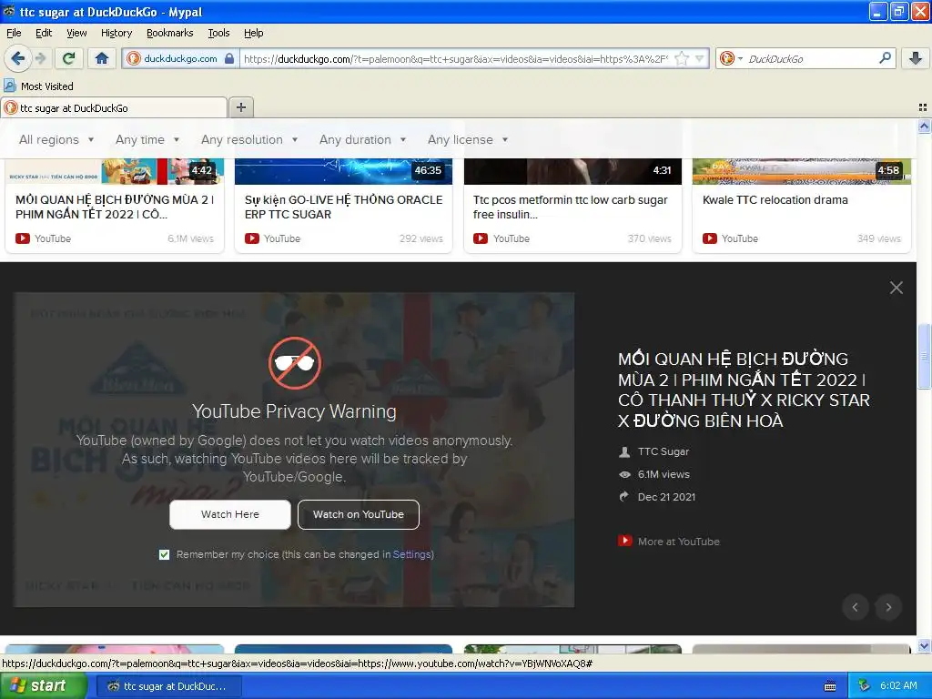Click the page scrollbar down arrow
The width and height of the screenshot is (932, 699).
click(924, 645)
